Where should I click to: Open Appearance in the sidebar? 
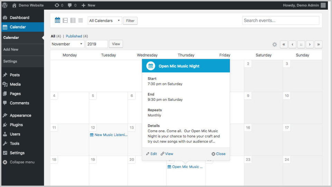click(x=20, y=115)
